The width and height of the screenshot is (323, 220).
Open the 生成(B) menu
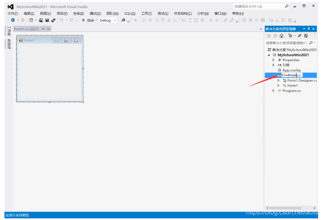tap(79, 13)
